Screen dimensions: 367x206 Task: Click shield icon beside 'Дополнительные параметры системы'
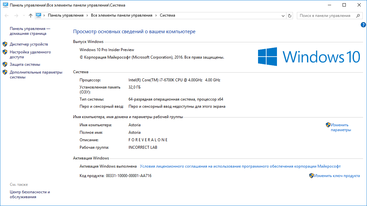5,72
